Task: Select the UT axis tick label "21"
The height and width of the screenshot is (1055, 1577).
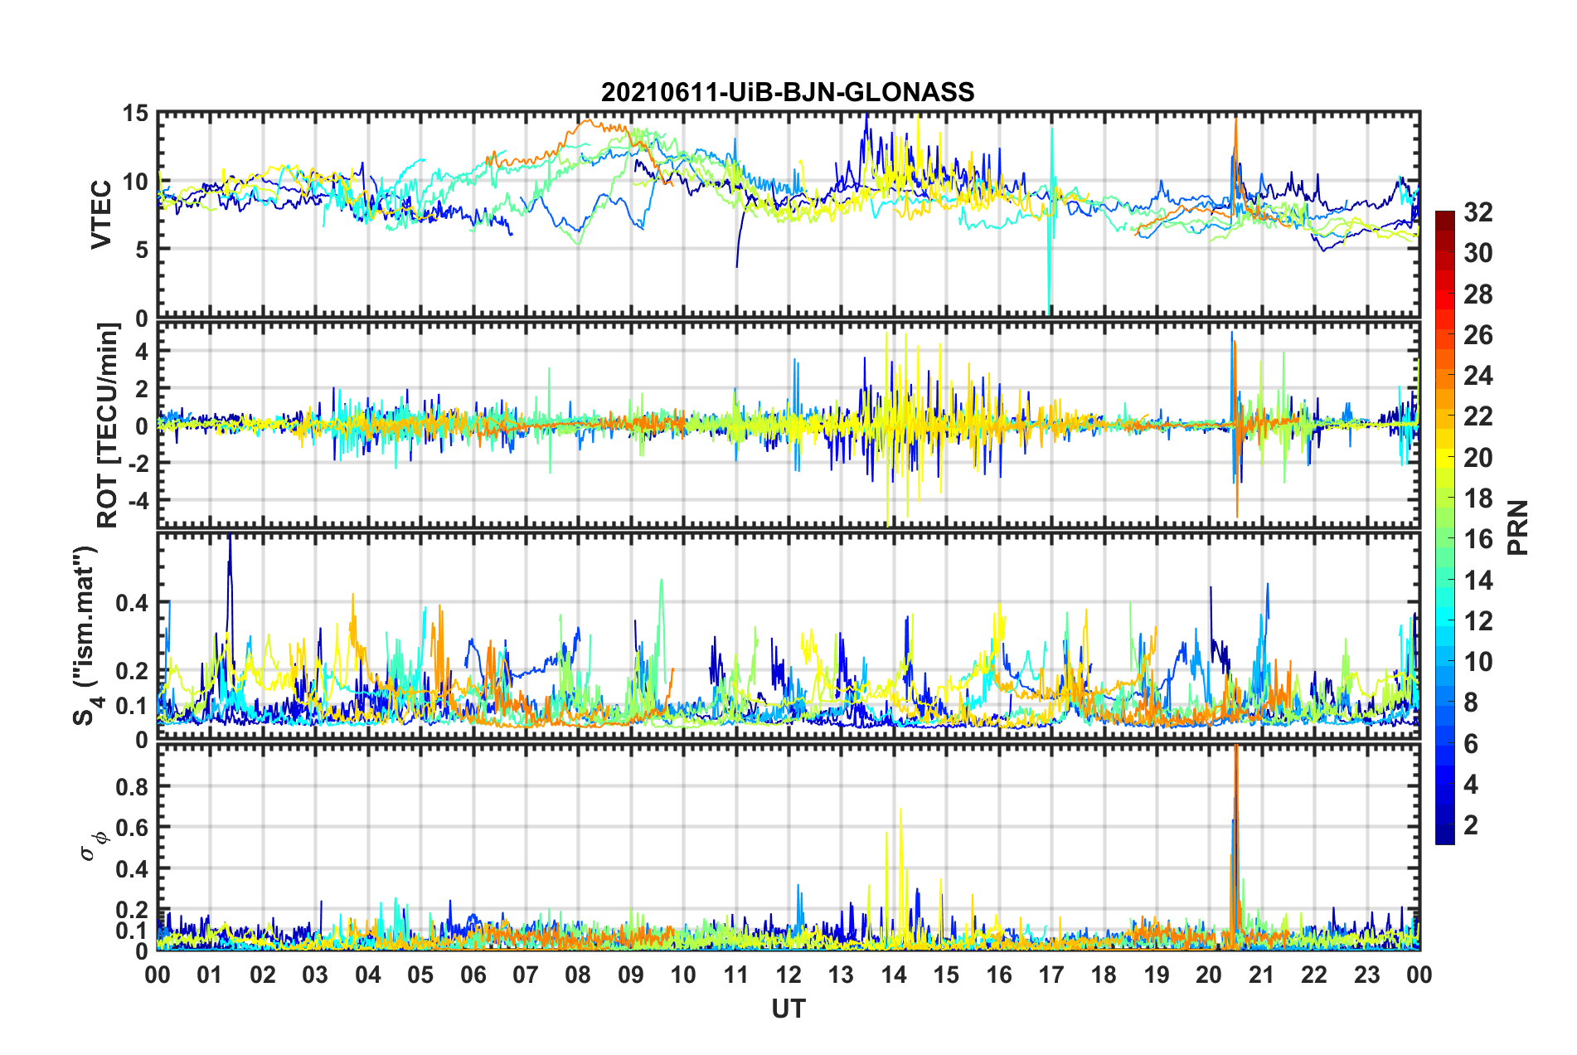Action: click(x=1262, y=975)
